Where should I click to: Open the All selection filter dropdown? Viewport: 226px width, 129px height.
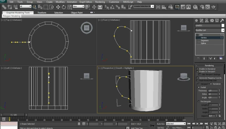[25, 6]
